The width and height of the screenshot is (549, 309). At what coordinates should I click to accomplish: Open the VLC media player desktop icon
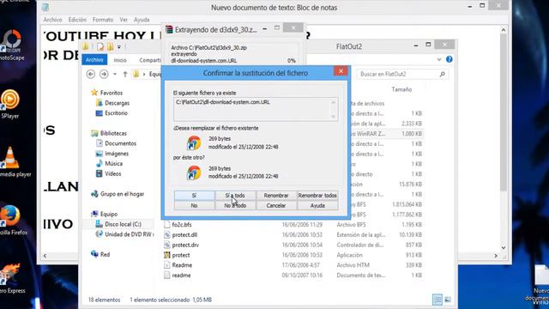14,161
